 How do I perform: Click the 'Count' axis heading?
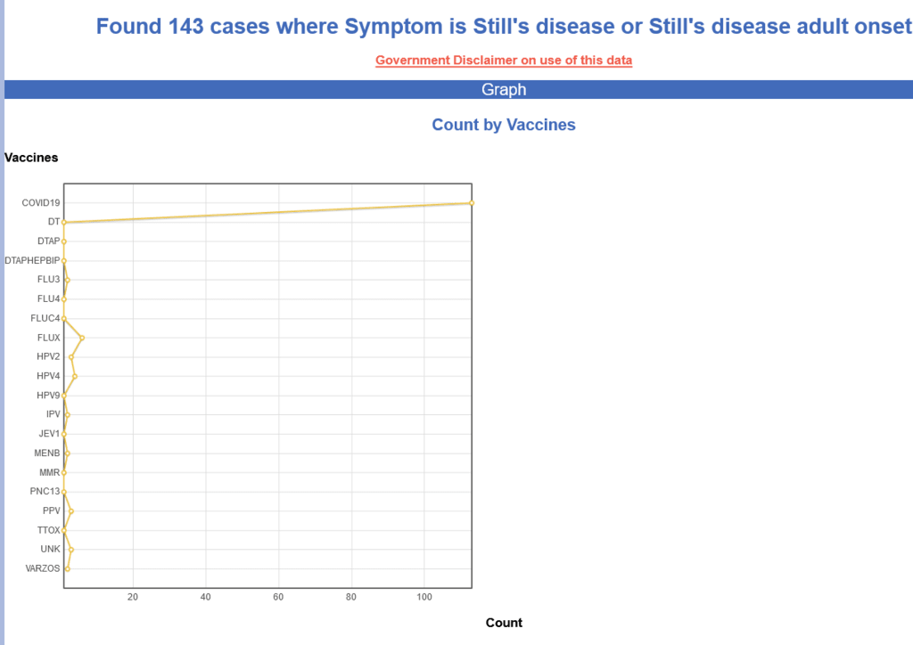tap(504, 623)
